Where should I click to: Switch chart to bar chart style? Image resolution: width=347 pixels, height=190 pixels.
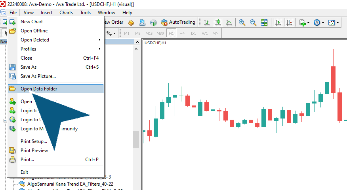[206, 23]
